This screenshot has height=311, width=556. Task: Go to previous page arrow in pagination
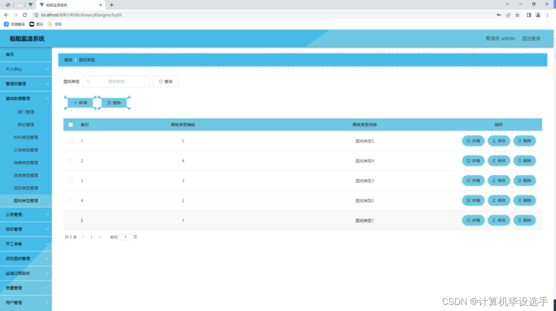point(83,237)
